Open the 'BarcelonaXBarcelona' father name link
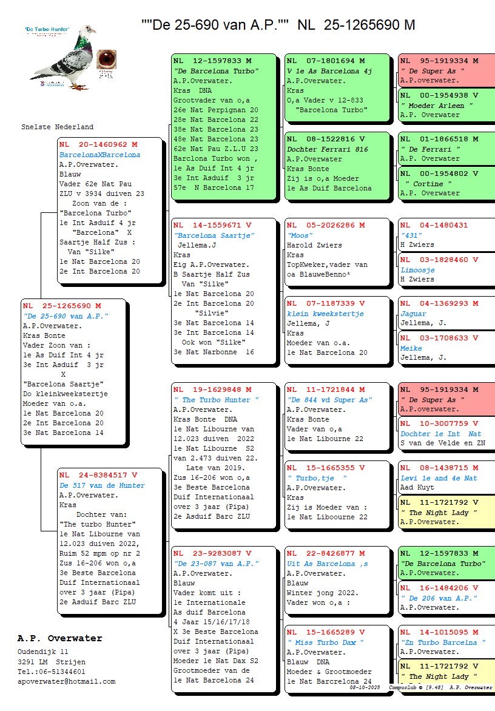495x711 pixels. coord(99,155)
